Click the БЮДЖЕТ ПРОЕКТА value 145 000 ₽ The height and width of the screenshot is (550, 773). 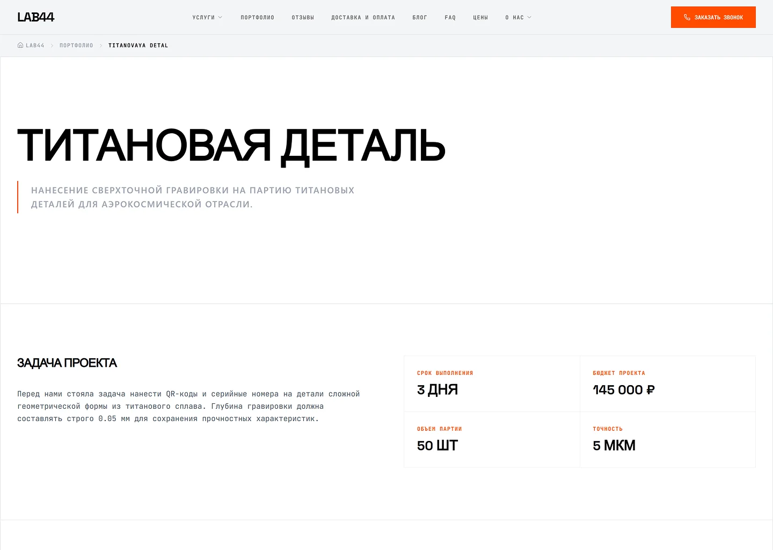[623, 389]
